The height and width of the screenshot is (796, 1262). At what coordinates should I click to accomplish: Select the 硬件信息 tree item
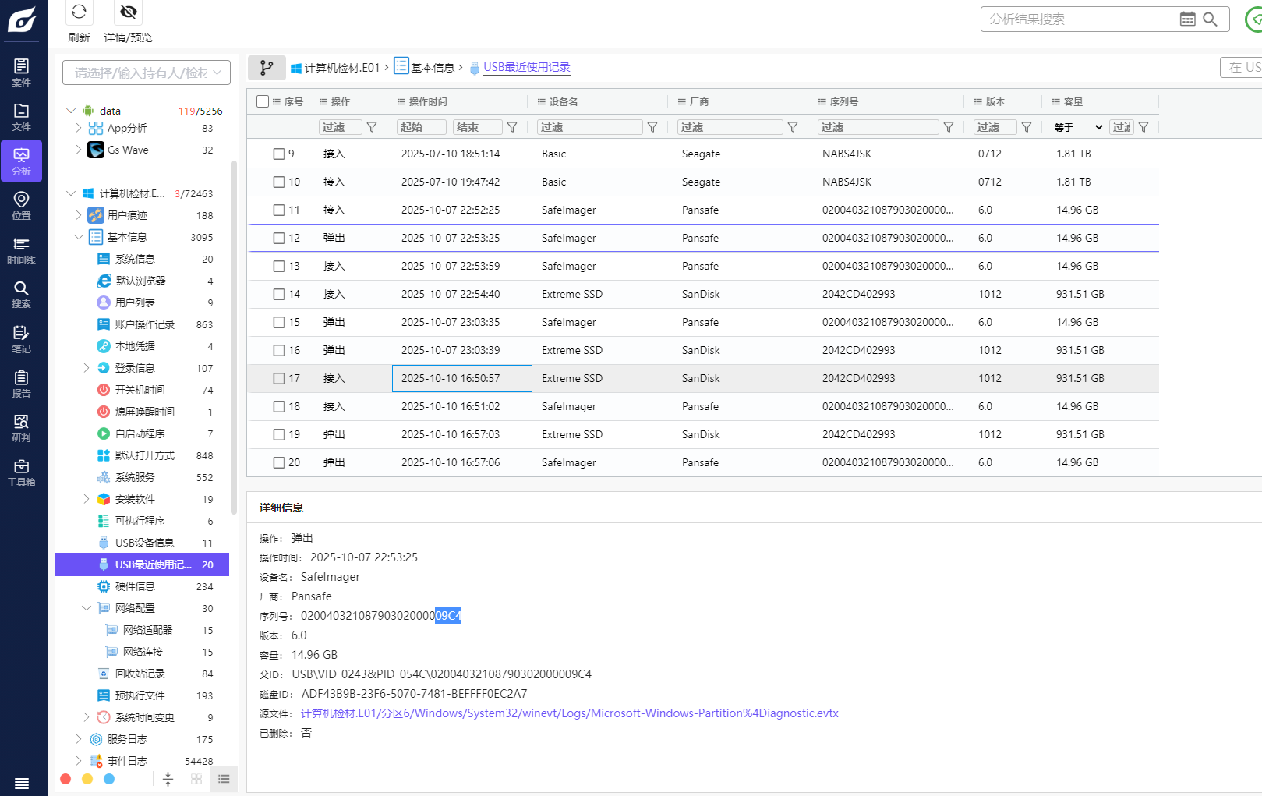coord(135,586)
